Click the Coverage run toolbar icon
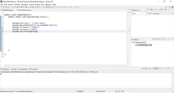 pos(22,7)
